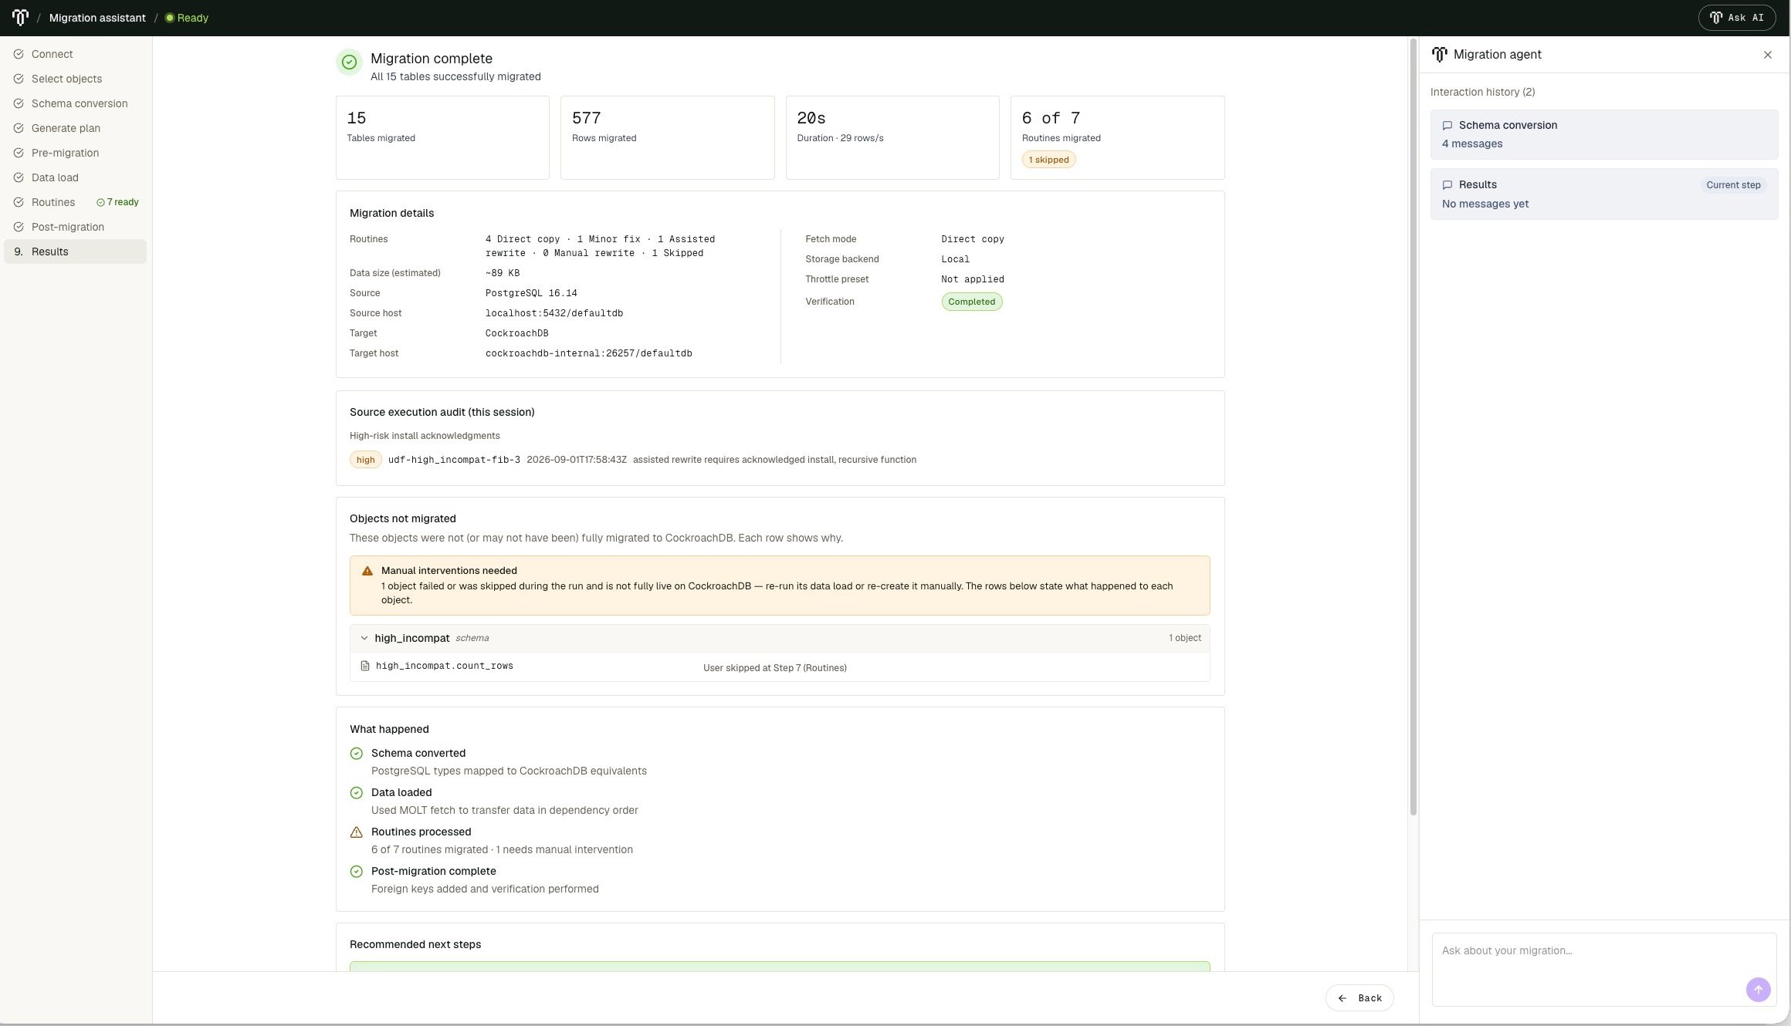Select the Post-migration step
This screenshot has width=1791, height=1026.
75,227
